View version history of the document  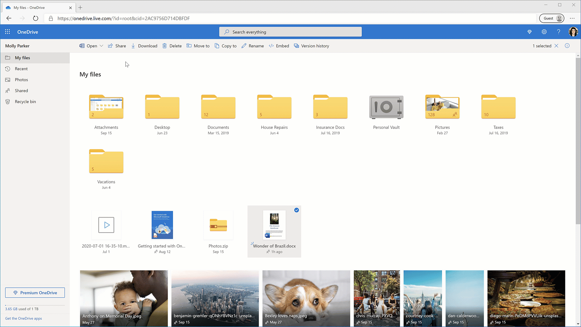point(311,46)
